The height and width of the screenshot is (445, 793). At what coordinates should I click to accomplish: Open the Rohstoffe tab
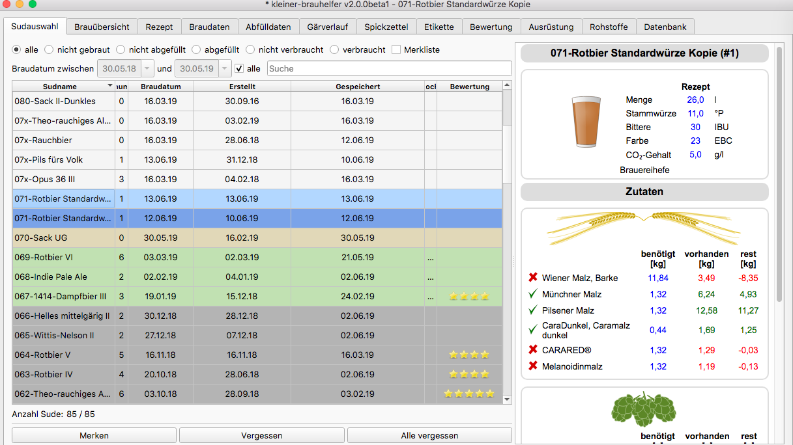click(609, 27)
